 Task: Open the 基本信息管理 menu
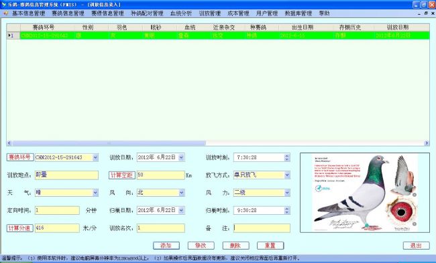28,13
